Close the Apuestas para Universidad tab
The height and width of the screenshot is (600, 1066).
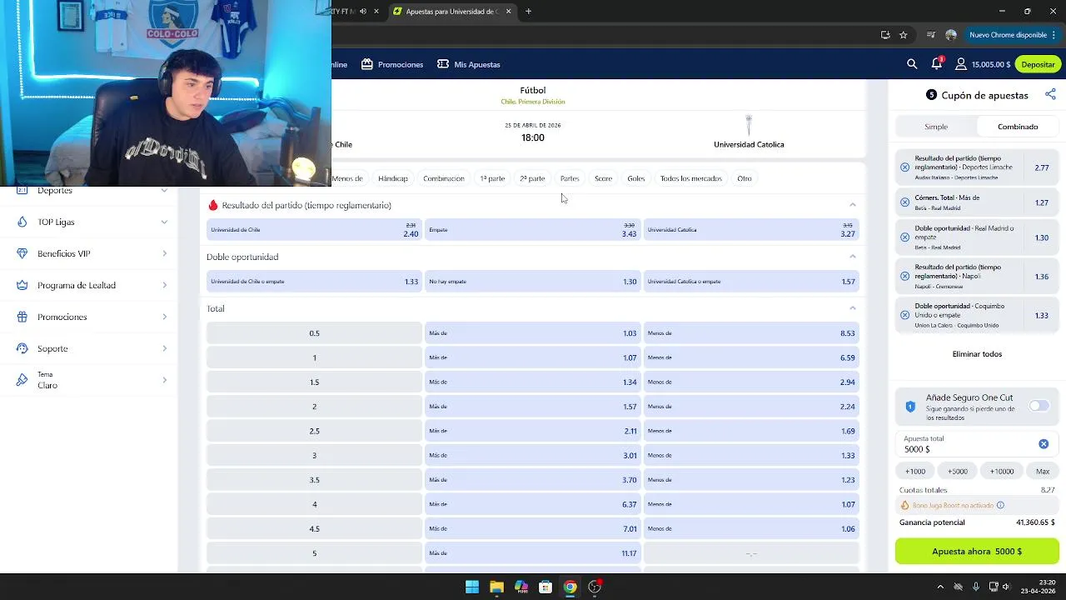click(x=508, y=12)
